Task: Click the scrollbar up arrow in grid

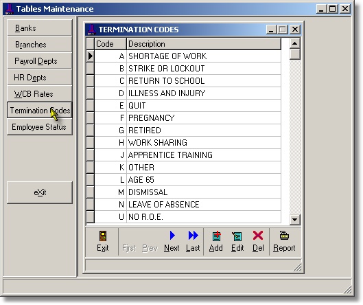Action: 295,43
